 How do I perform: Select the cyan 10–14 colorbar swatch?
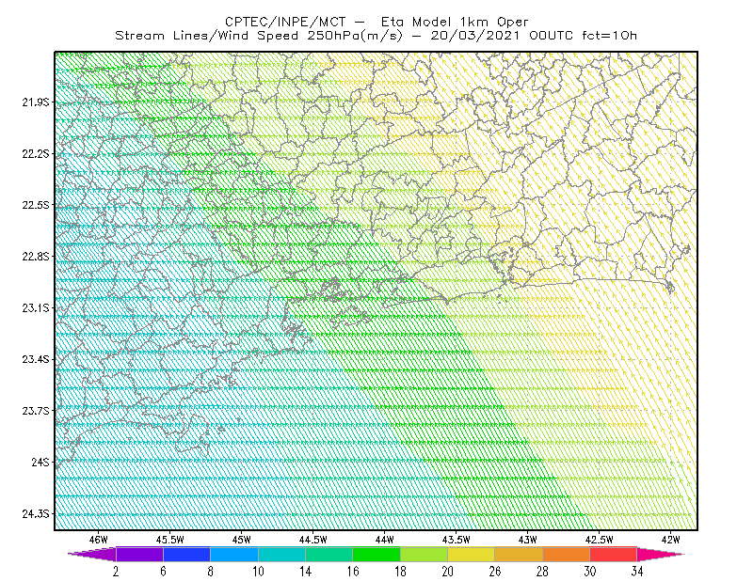[x=281, y=554]
